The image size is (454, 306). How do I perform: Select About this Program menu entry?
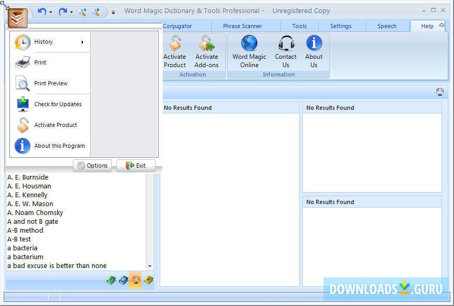click(50, 146)
